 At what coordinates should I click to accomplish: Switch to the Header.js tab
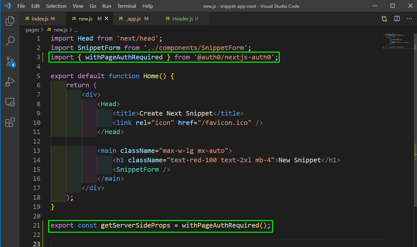point(184,19)
